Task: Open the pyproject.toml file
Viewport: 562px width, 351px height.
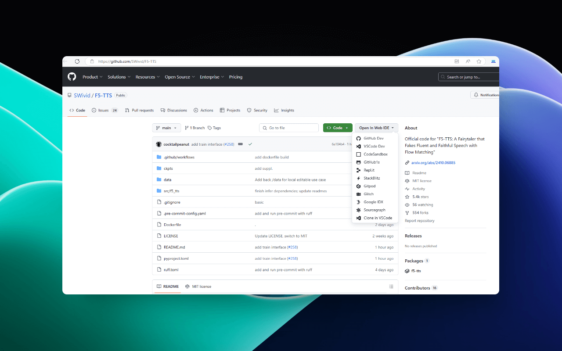Action: [x=176, y=258]
